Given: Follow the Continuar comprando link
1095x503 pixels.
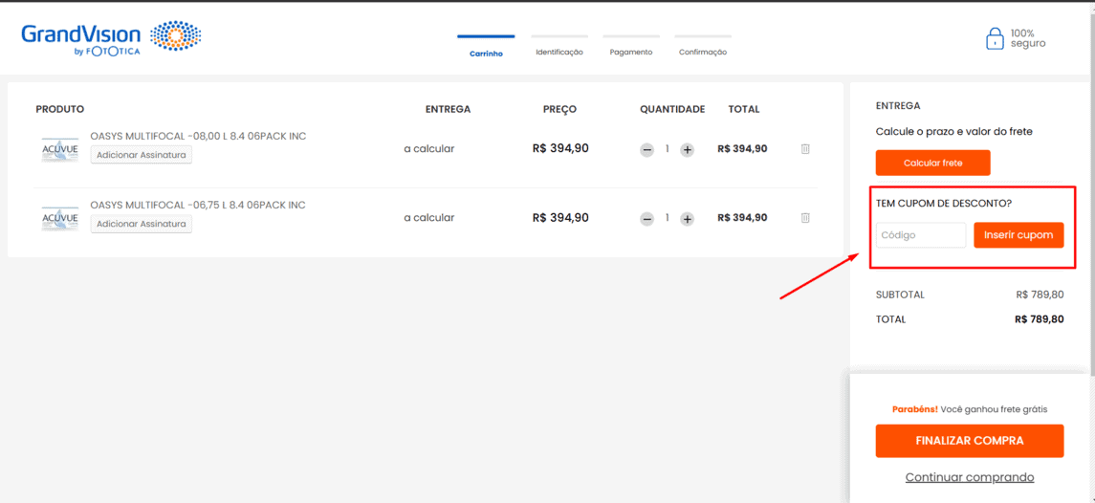Looking at the screenshot, I should point(970,477).
